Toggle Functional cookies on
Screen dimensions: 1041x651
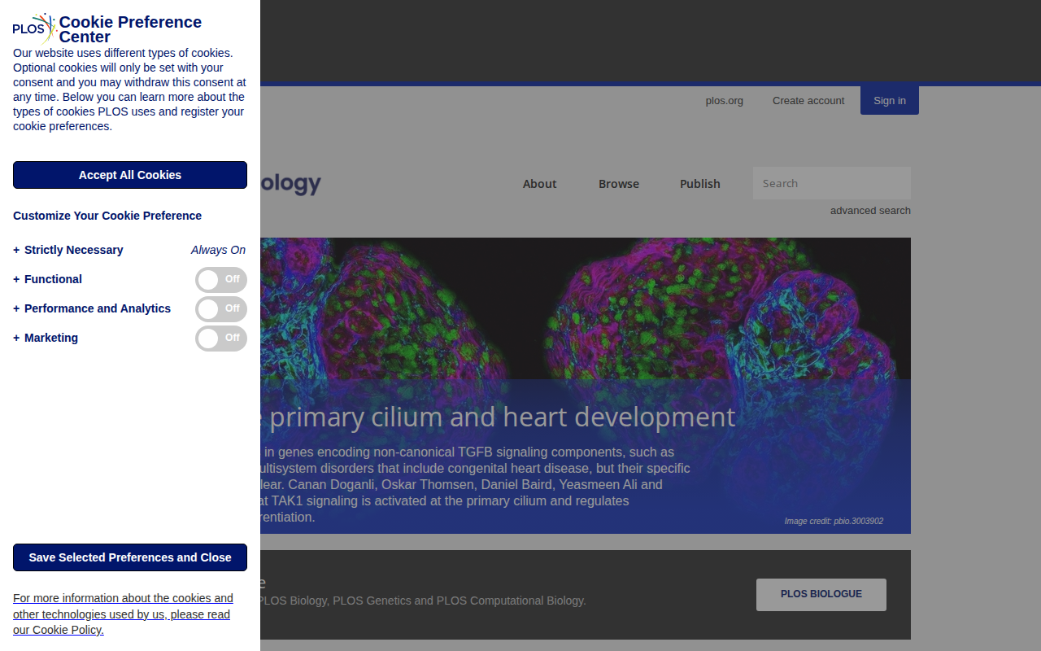(220, 280)
